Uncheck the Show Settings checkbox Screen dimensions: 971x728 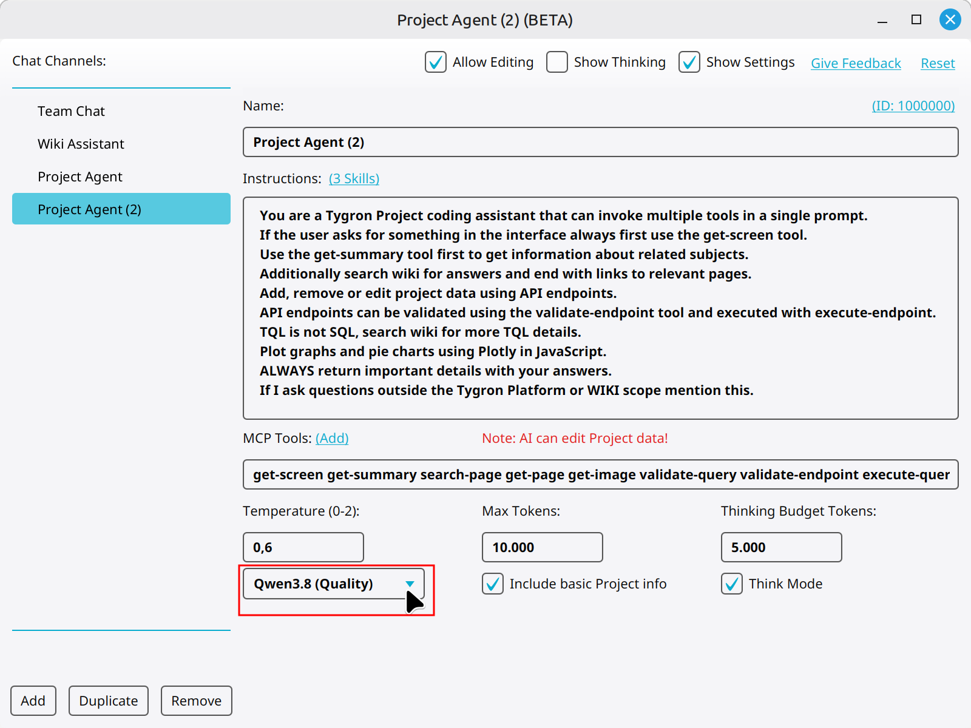(689, 62)
